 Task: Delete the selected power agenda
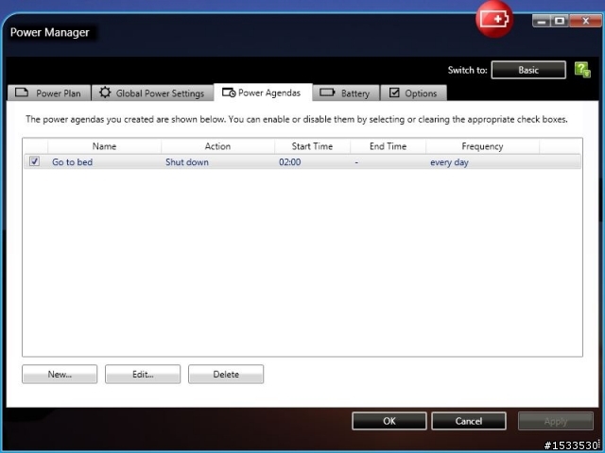[x=226, y=374]
